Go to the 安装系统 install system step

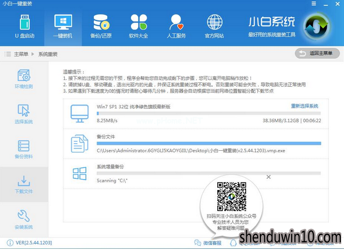[x=24, y=220]
